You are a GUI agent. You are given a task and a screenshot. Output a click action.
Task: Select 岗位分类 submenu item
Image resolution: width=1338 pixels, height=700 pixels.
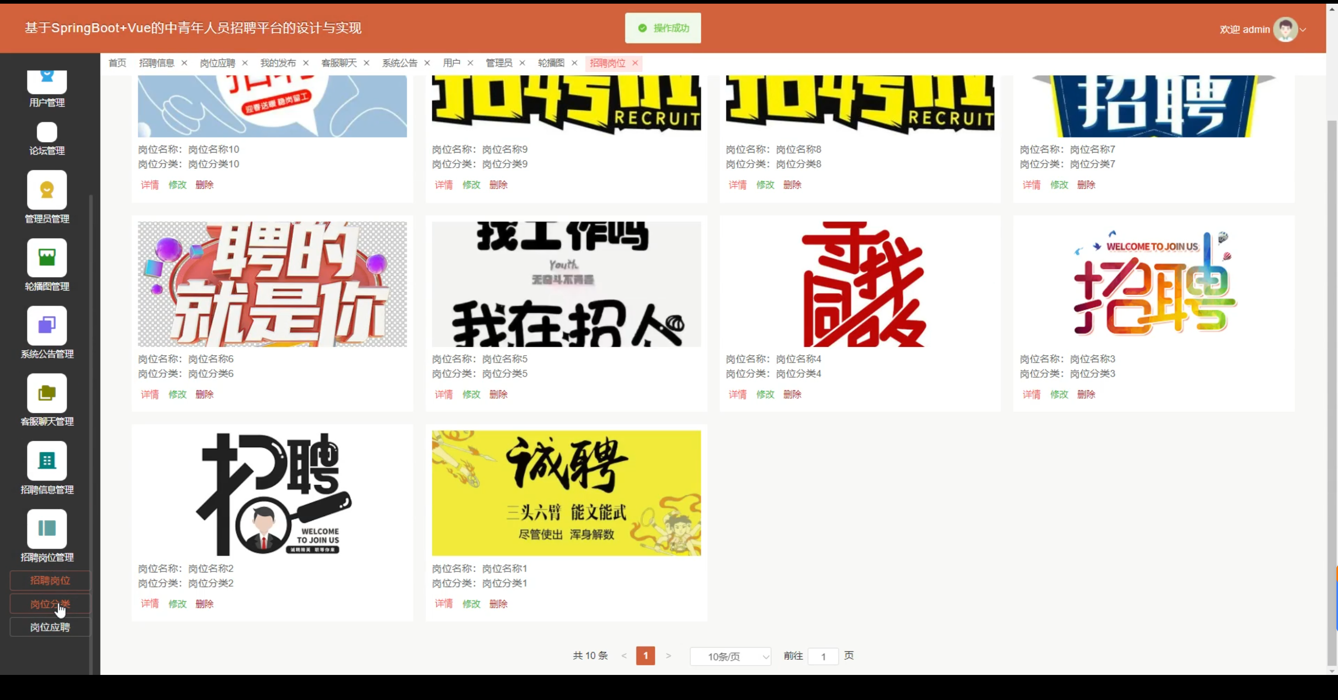(x=50, y=604)
